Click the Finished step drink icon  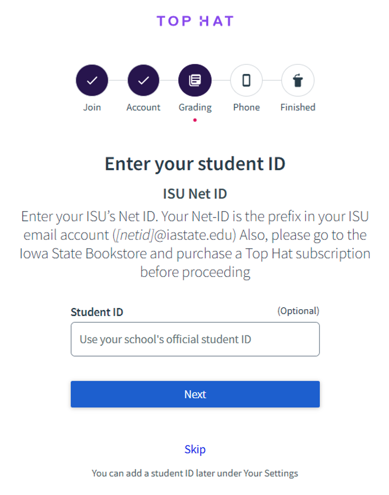pos(298,80)
